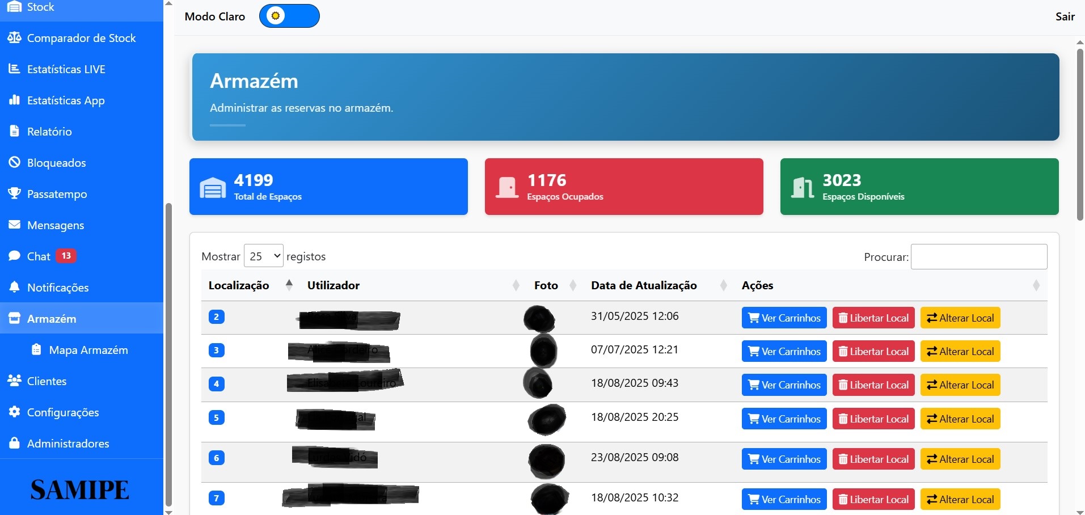Toggle the Modo Claro theme switch
This screenshot has width=1085, height=515.
tap(289, 16)
